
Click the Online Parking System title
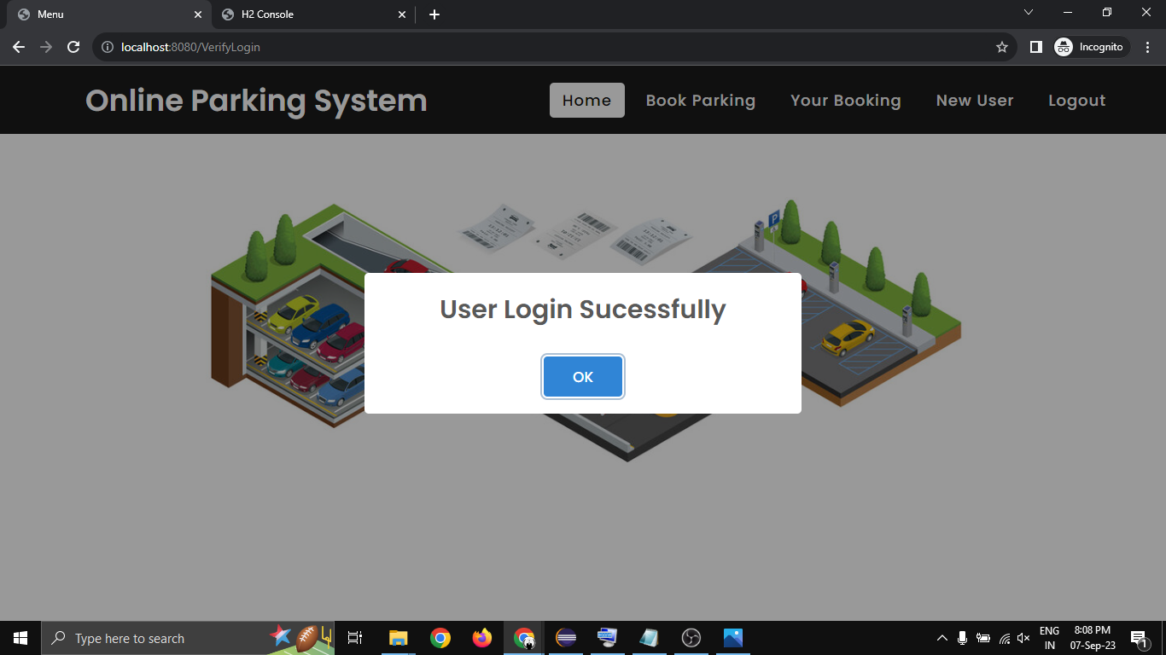point(256,101)
